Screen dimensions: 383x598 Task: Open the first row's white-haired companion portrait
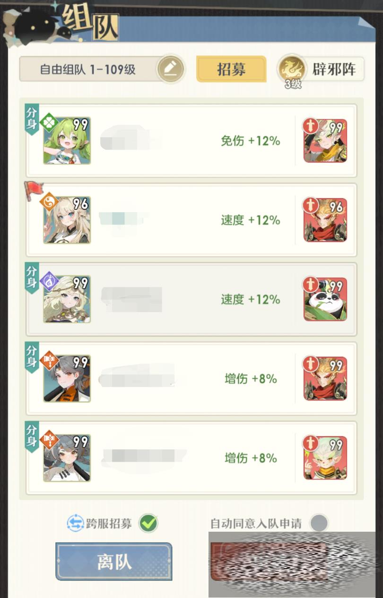click(x=325, y=141)
